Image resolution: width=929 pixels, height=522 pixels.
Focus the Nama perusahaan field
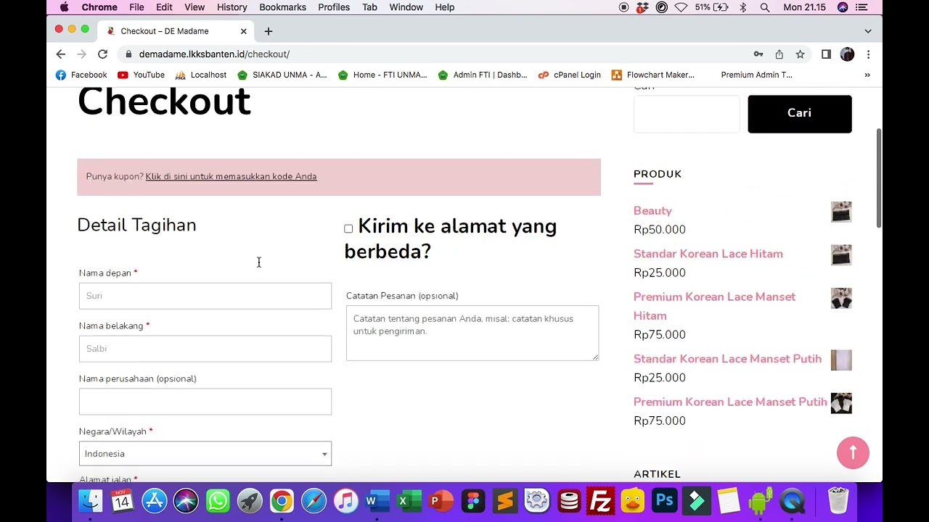tap(205, 402)
